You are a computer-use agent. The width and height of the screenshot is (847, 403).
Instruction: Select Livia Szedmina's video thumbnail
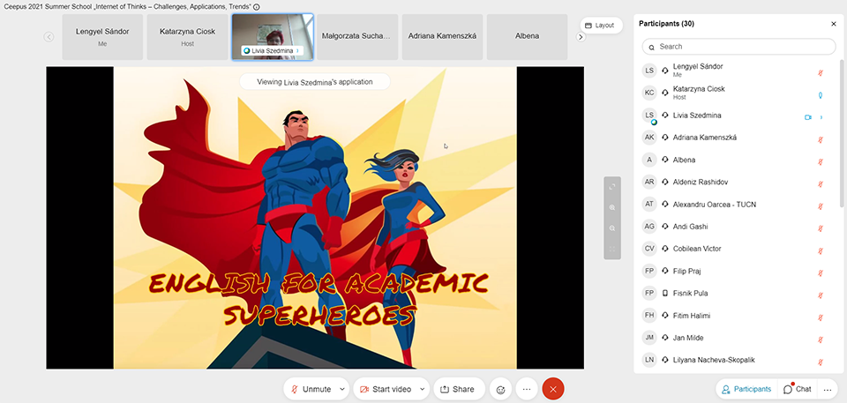click(x=273, y=37)
